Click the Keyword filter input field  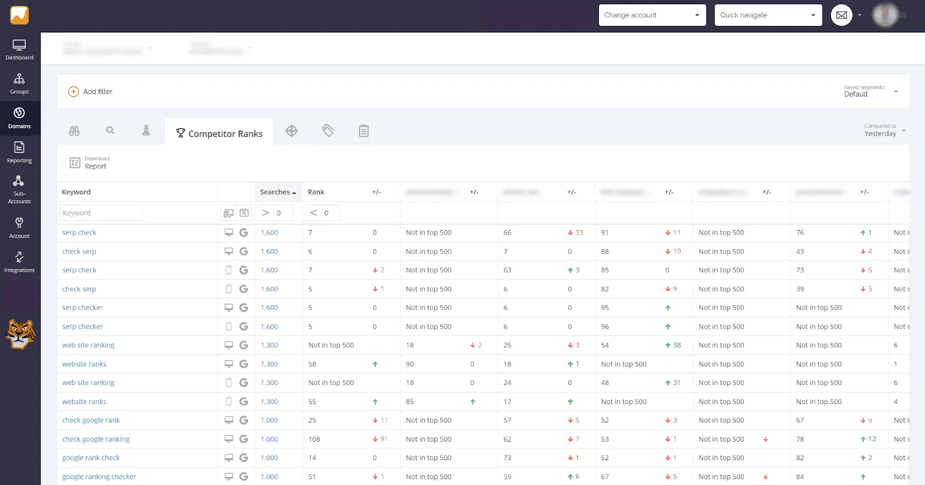(x=101, y=213)
